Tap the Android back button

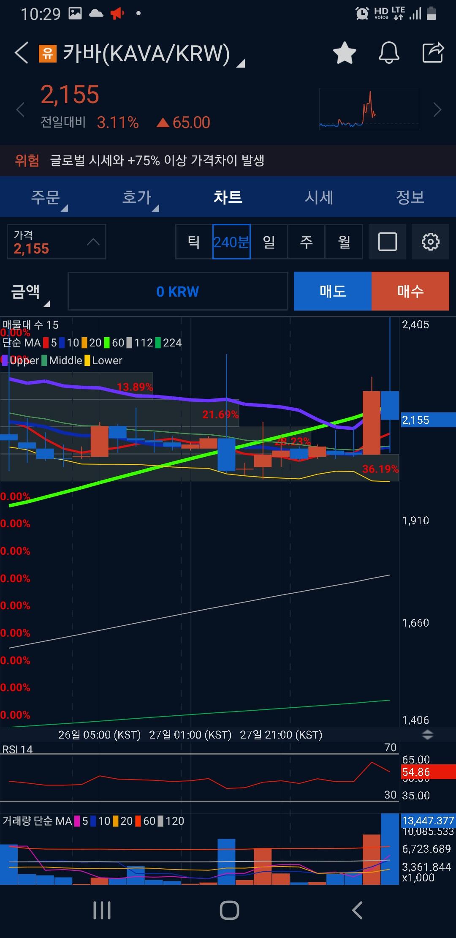[357, 911]
